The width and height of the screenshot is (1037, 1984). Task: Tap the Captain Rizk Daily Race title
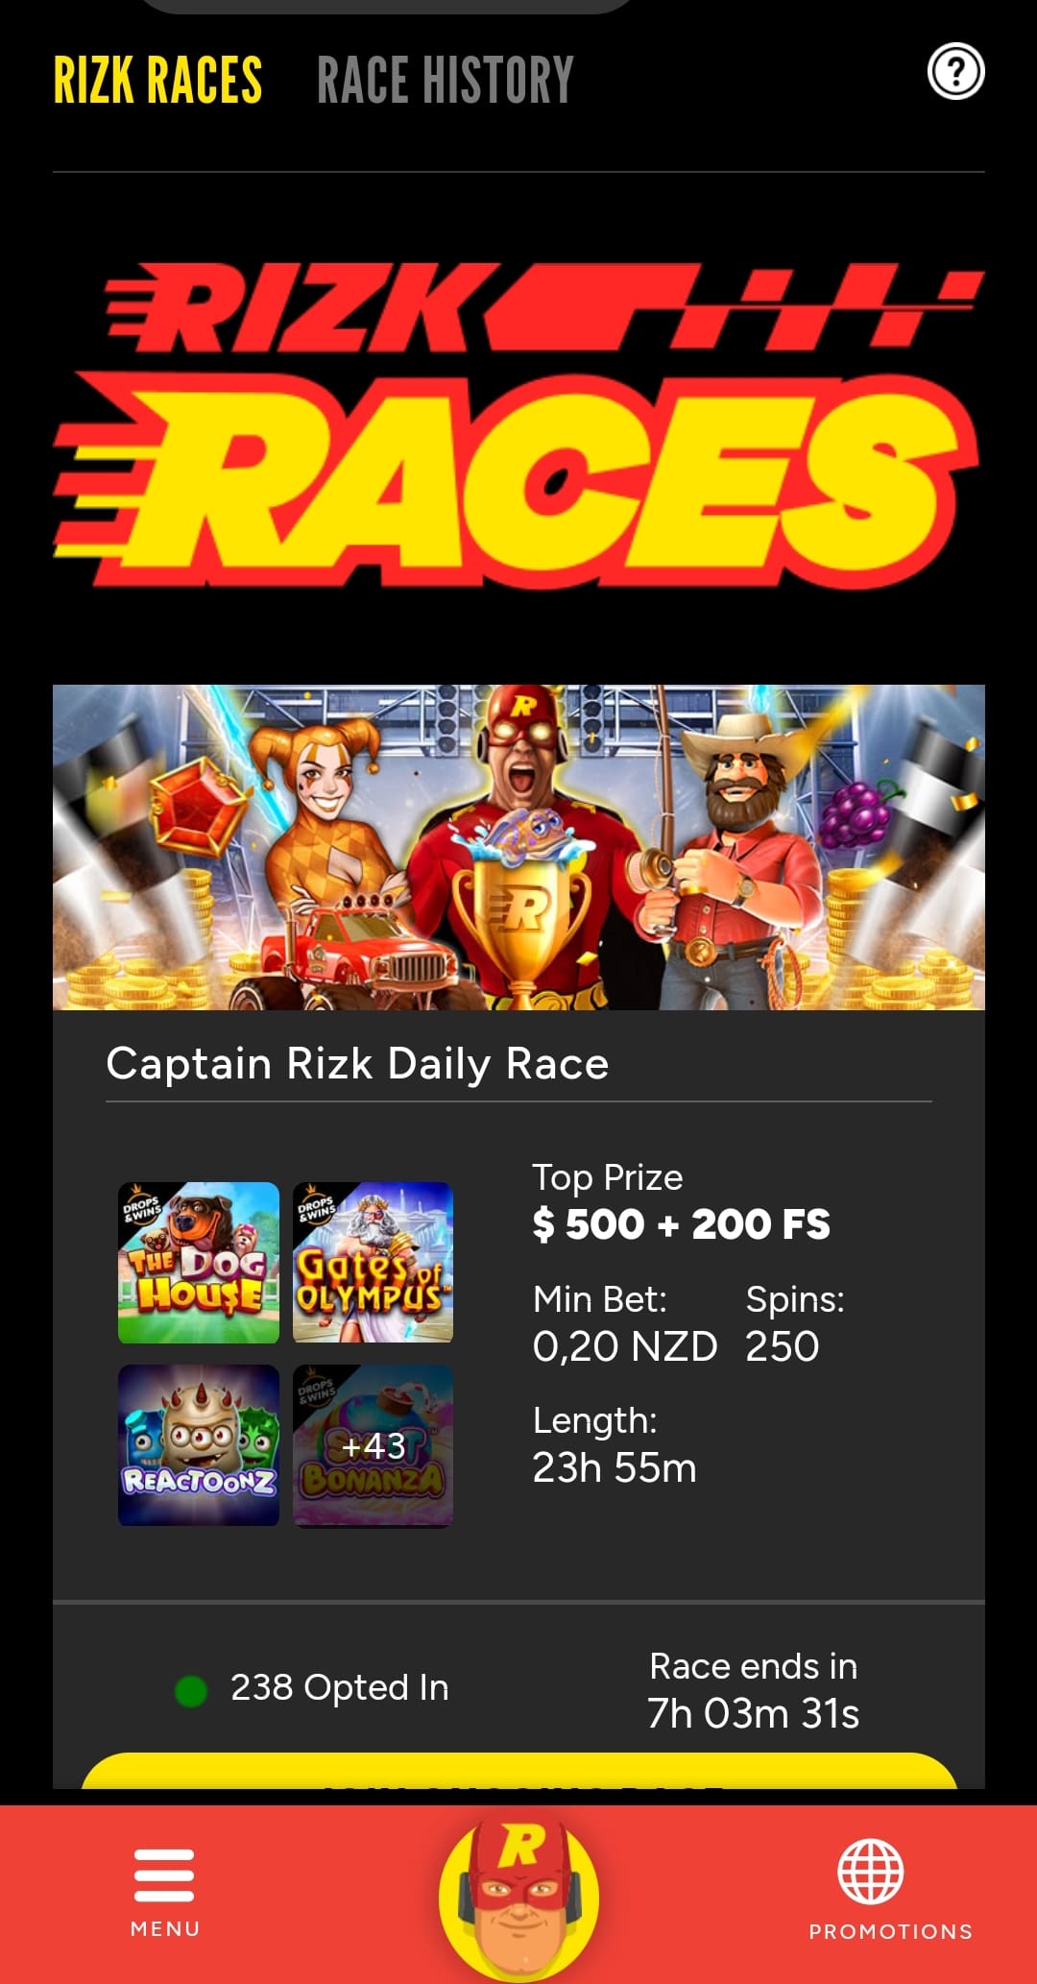tap(357, 1064)
